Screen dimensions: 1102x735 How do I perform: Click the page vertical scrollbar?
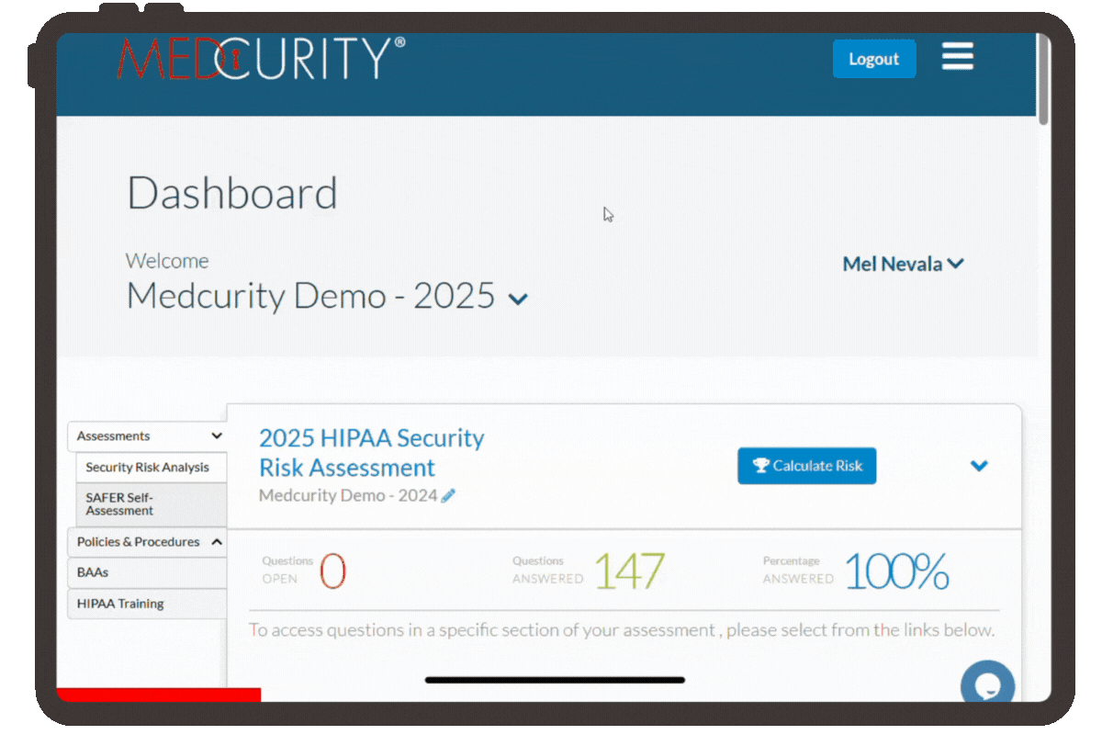coord(1044,81)
